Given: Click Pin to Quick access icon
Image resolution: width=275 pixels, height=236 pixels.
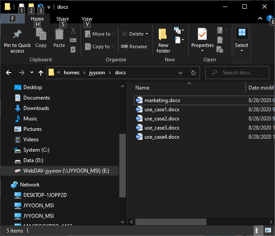Looking at the screenshot, I should tap(17, 34).
